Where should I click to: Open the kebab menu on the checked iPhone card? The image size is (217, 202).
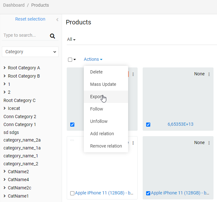point(209,143)
